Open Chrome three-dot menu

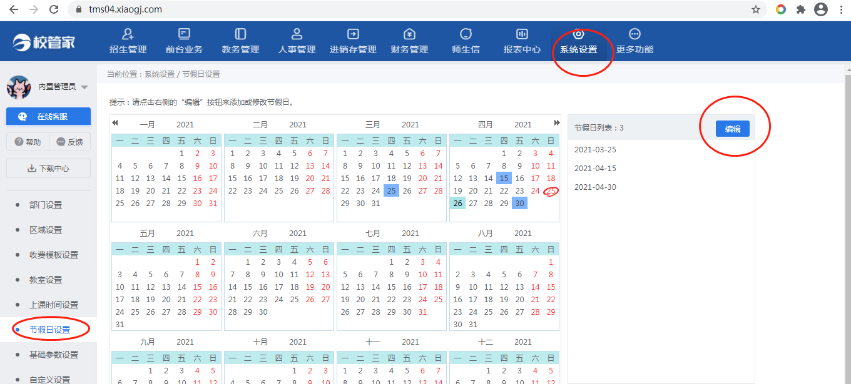(x=840, y=9)
